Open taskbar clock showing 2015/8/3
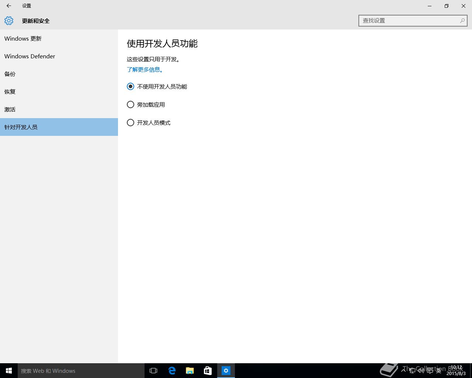The image size is (472, 378). 456,371
